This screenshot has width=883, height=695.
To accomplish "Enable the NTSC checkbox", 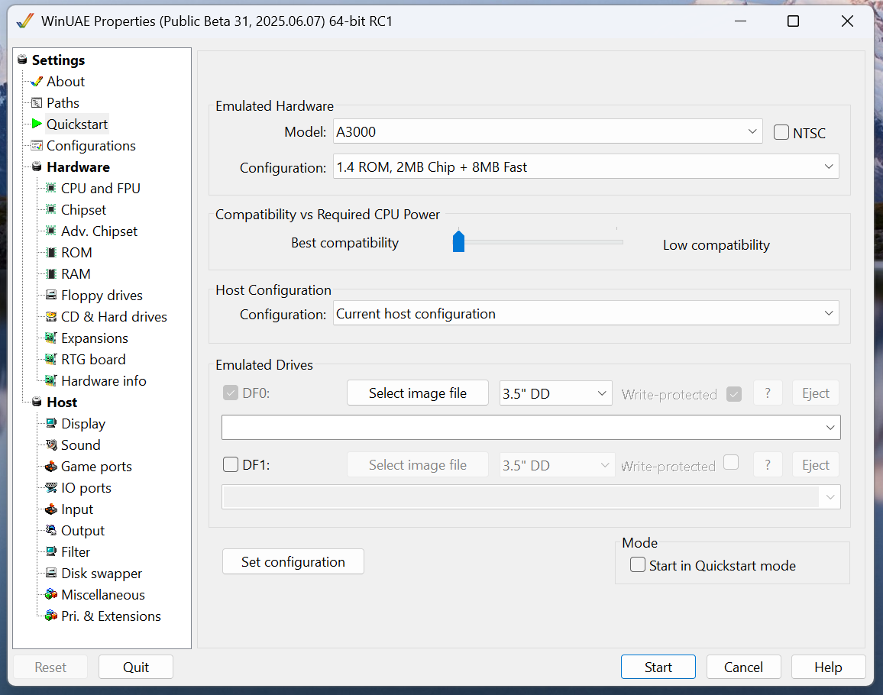I will (781, 132).
